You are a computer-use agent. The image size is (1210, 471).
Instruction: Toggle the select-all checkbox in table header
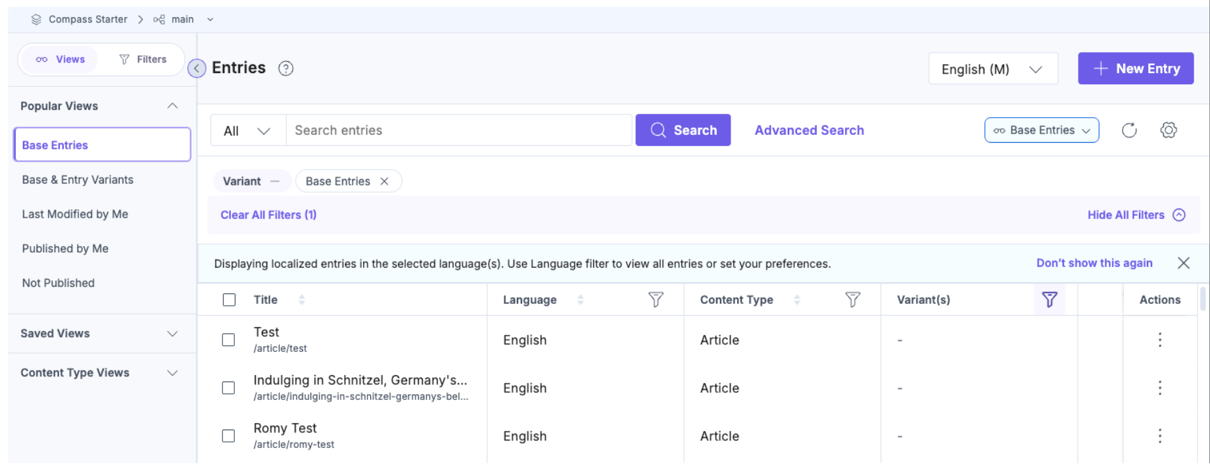229,300
